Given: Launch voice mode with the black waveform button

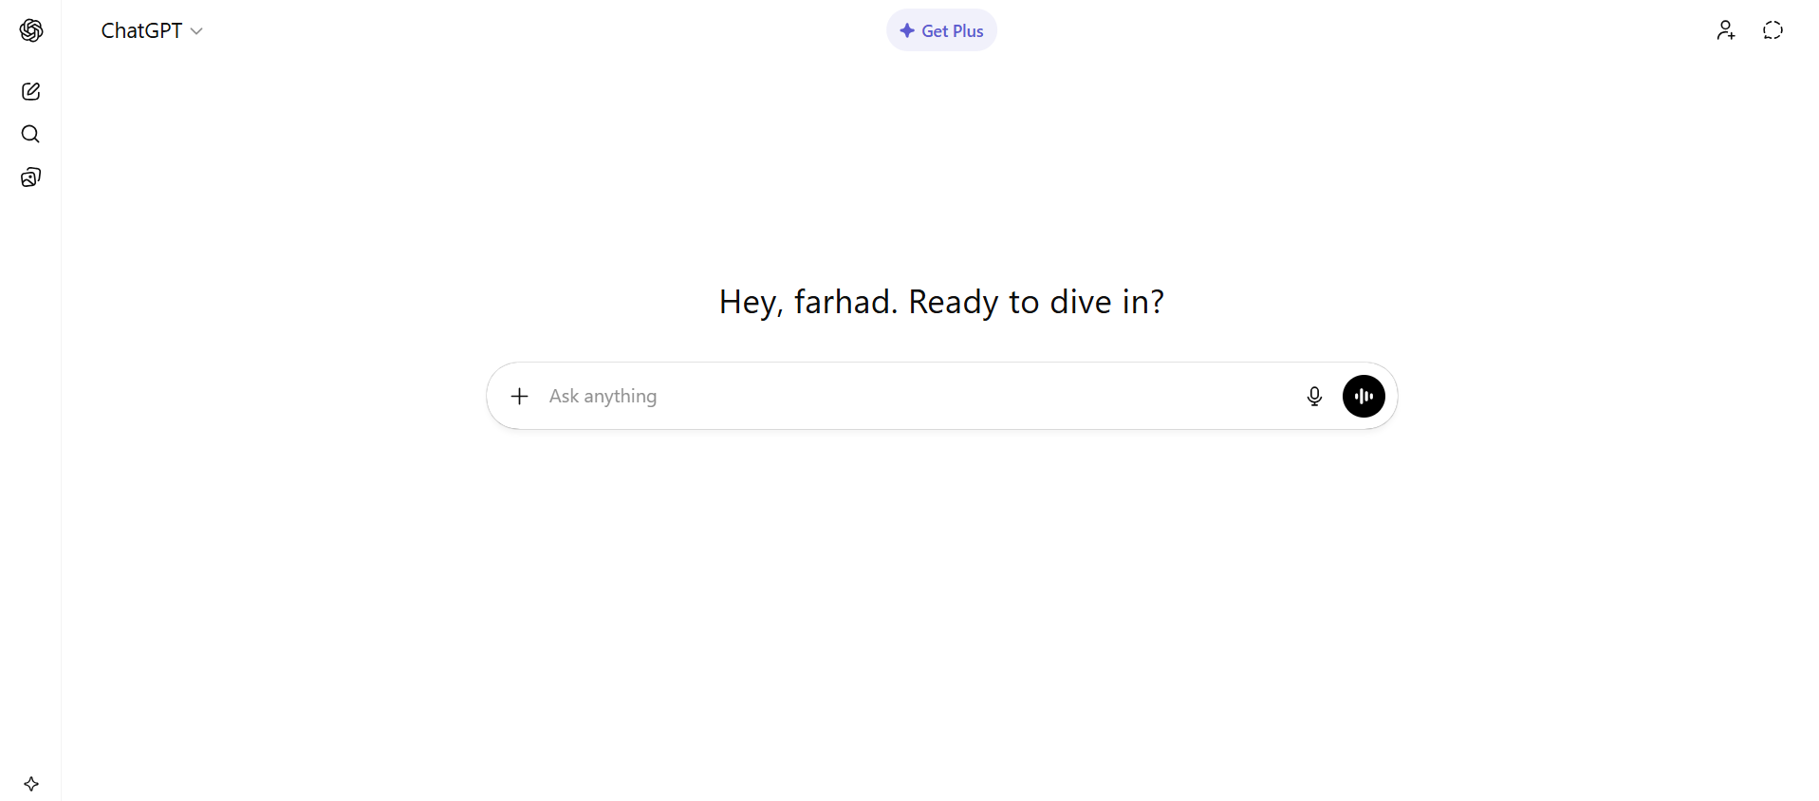Looking at the screenshot, I should [x=1364, y=396].
